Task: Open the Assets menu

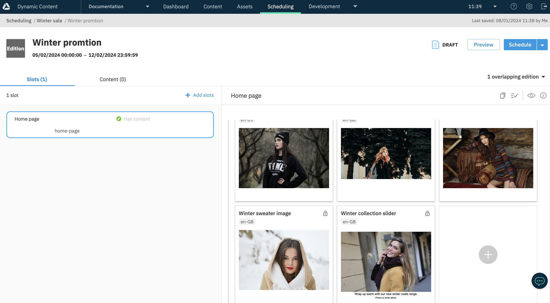Action: coord(245,6)
